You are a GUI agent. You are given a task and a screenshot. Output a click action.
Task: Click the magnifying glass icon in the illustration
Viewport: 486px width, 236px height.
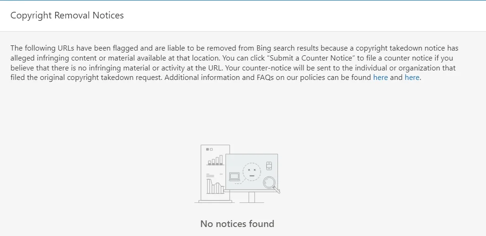pos(271,184)
